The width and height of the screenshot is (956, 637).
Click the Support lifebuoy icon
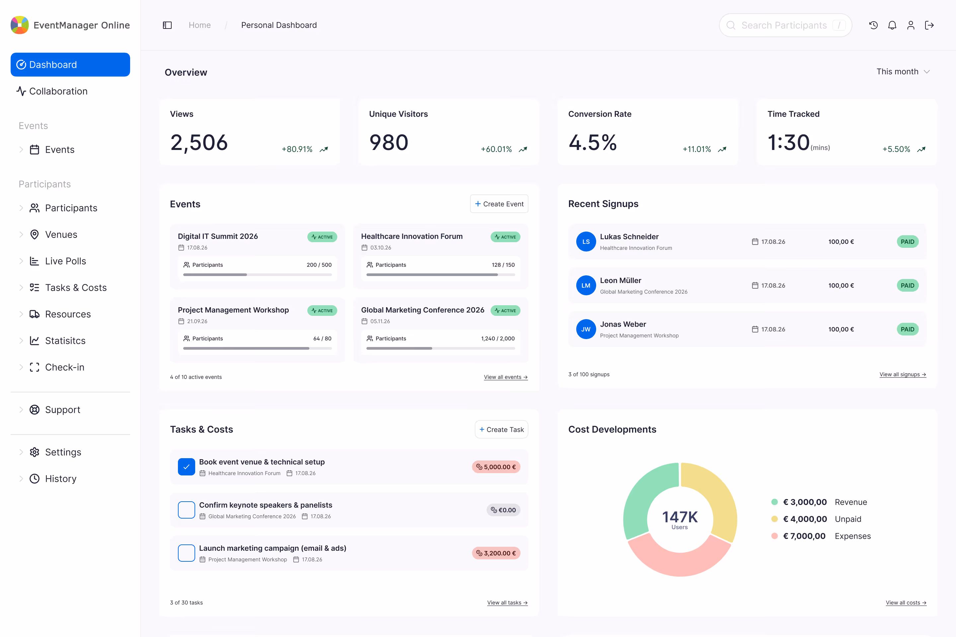[x=35, y=409]
